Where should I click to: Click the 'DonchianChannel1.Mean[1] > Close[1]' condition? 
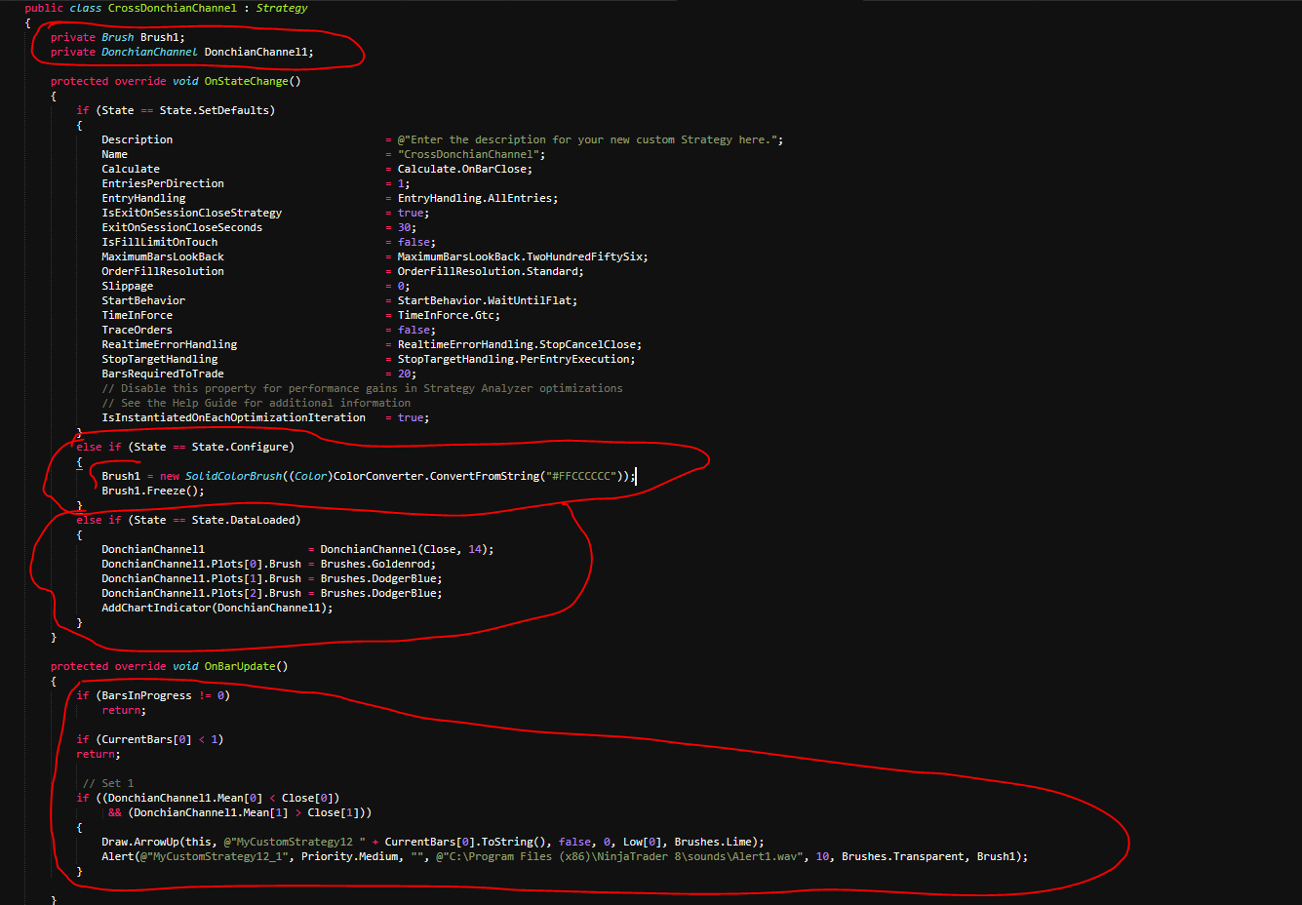[250, 812]
